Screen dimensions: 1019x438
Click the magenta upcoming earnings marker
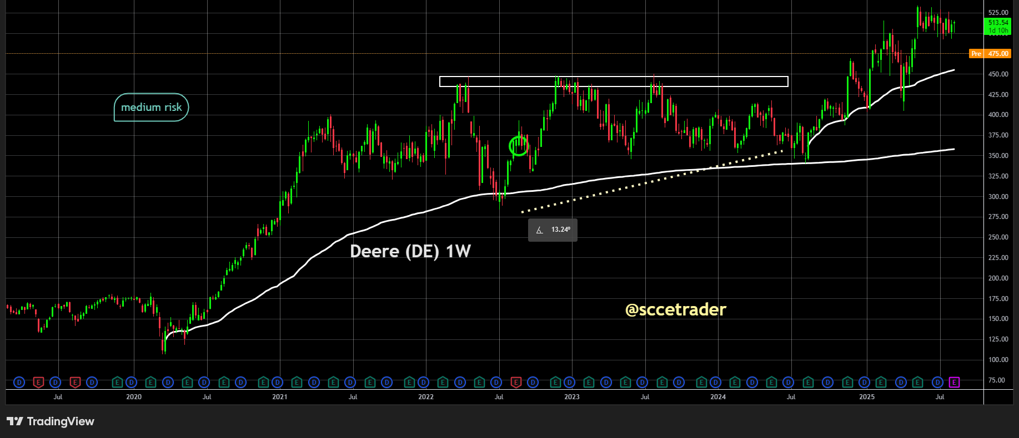[x=955, y=382]
